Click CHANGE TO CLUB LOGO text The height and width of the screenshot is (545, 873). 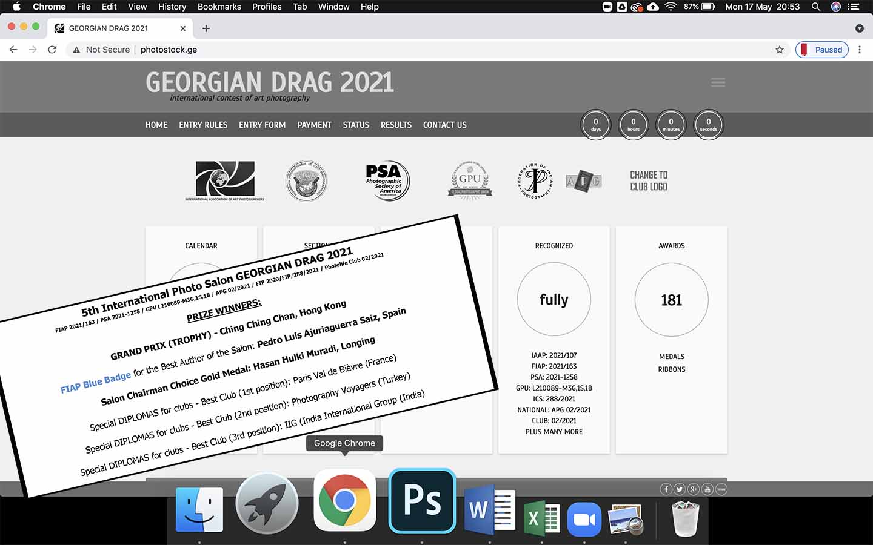click(649, 180)
